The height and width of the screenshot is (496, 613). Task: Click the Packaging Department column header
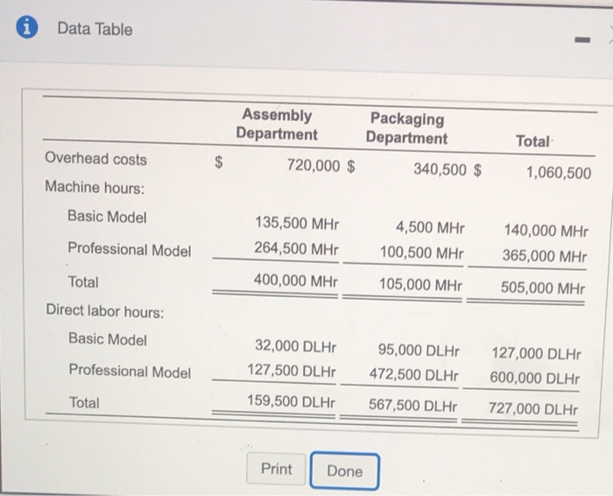click(x=406, y=128)
